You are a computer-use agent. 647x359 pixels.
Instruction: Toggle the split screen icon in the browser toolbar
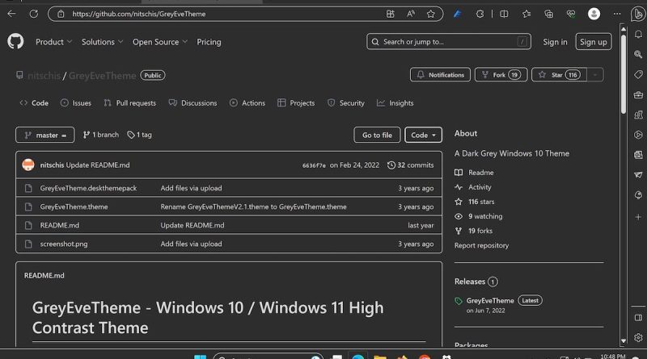click(x=504, y=14)
